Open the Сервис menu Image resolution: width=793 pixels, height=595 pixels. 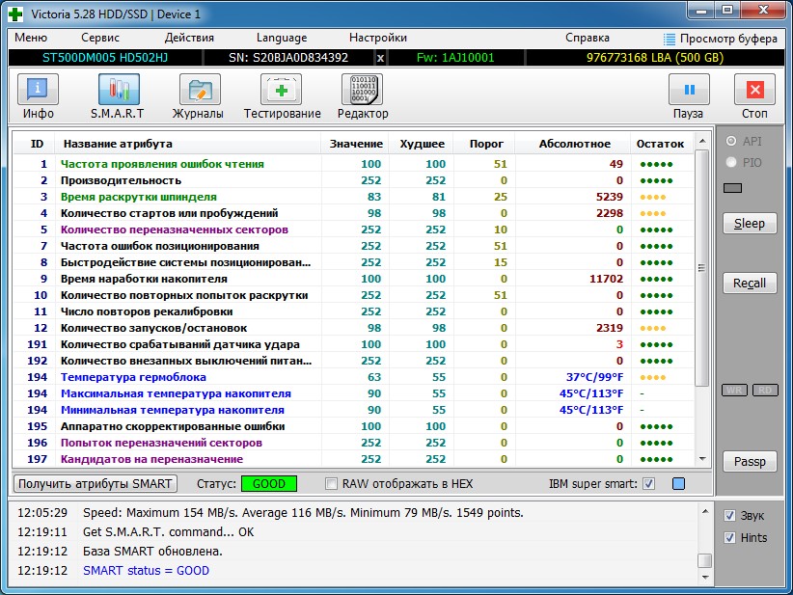(x=100, y=38)
